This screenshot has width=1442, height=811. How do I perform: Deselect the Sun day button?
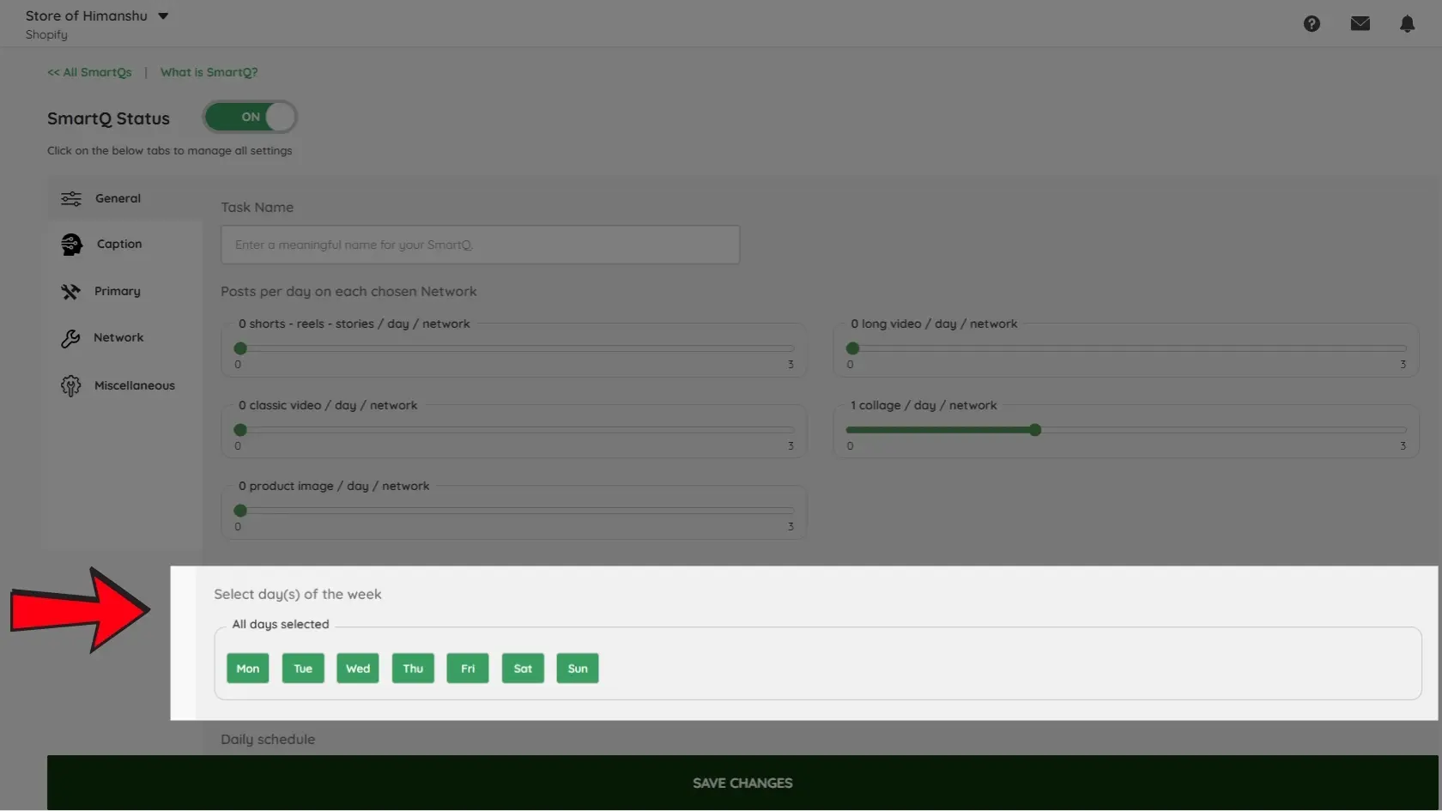(x=578, y=669)
